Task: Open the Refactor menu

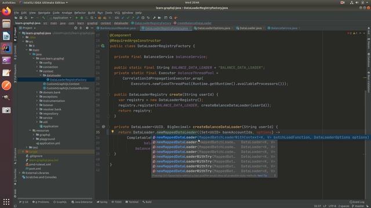Action: (x=80, y=13)
